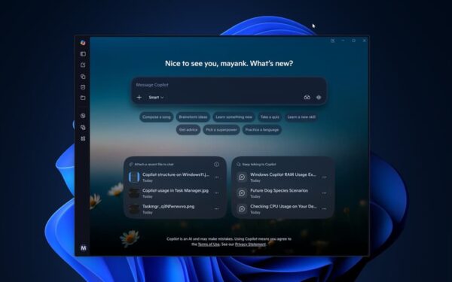452x282 pixels.
Task: Start a new chat with the compose icon
Action: click(83, 65)
